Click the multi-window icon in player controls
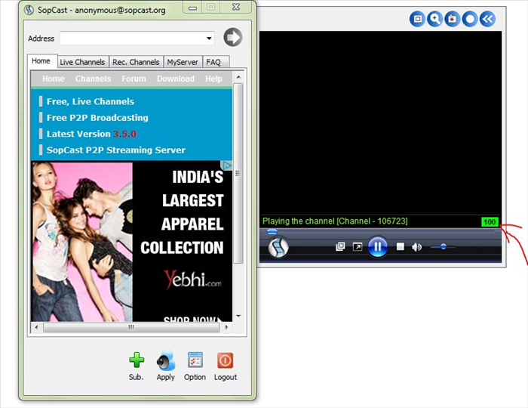This screenshot has width=528, height=408. [340, 247]
